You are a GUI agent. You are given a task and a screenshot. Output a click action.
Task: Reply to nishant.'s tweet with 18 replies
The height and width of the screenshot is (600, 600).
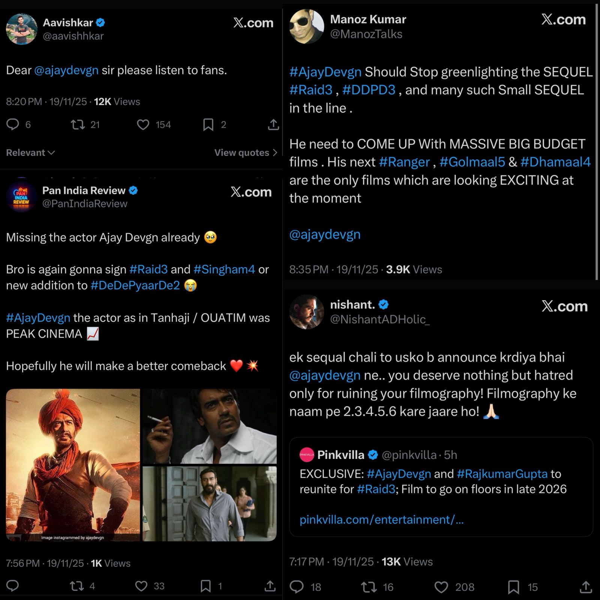point(297,587)
